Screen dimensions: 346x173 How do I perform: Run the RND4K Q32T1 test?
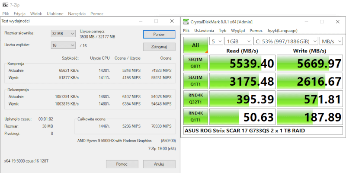coord(195,99)
